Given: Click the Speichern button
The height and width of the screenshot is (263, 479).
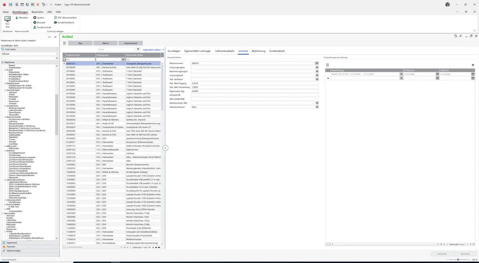Looking at the screenshot, I should (465, 254).
